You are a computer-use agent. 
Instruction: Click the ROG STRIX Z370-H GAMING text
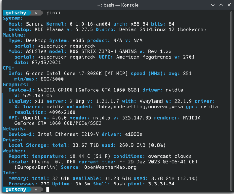(x=103, y=51)
